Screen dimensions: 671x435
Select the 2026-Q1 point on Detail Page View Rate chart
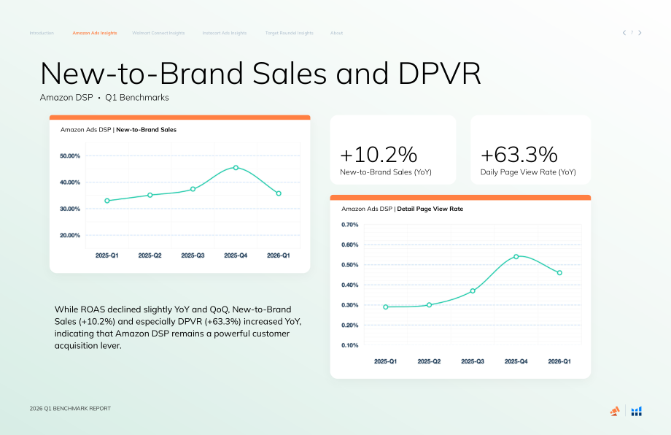point(559,273)
